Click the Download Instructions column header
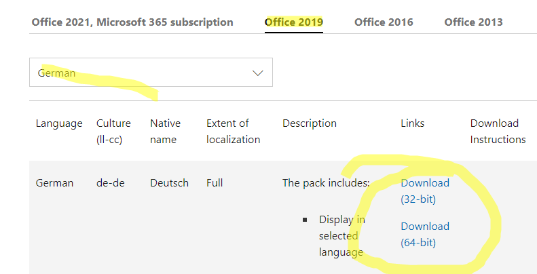This screenshot has height=274, width=537. click(498, 132)
